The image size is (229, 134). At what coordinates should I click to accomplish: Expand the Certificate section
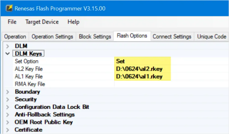pyautogui.click(x=7, y=130)
